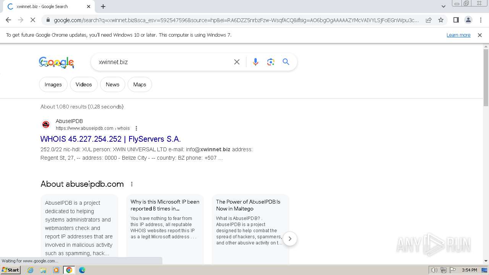Viewport: 489px width, 275px height.
Task: Open the Chrome three-dot menu
Action: 481,20
